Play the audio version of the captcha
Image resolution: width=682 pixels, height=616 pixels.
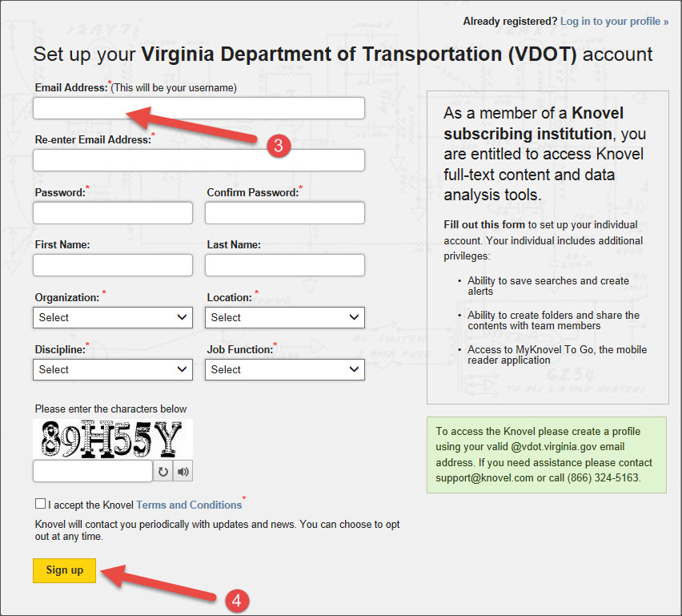click(183, 471)
